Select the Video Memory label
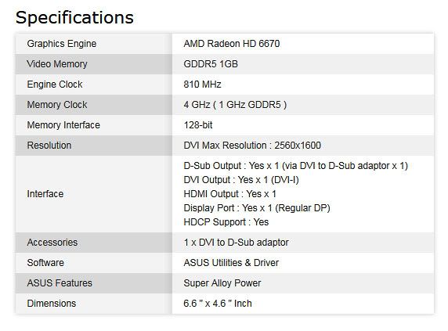Viewport: 448px width, 331px height. 57,64
